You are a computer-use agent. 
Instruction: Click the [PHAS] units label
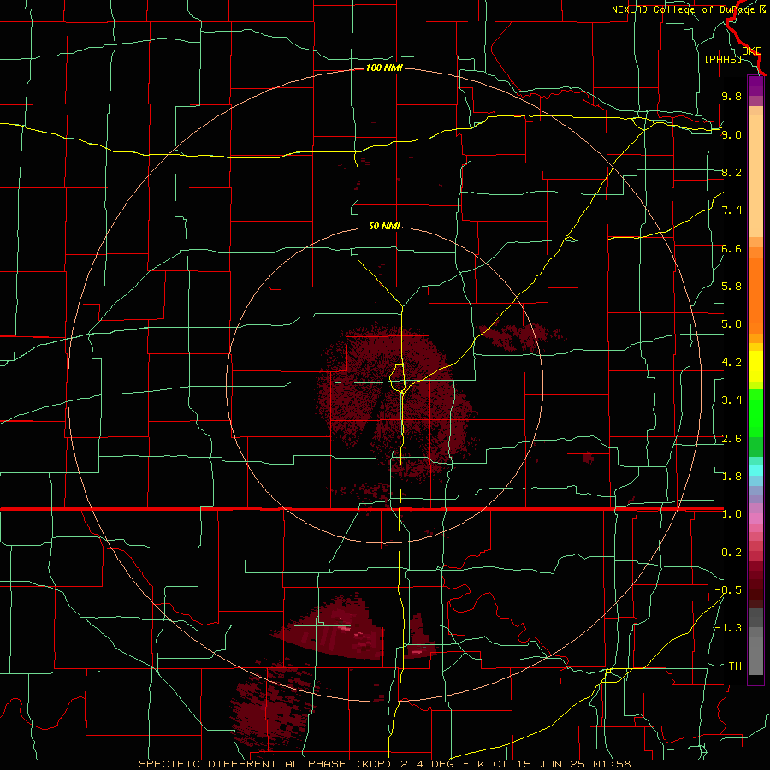[x=723, y=59]
